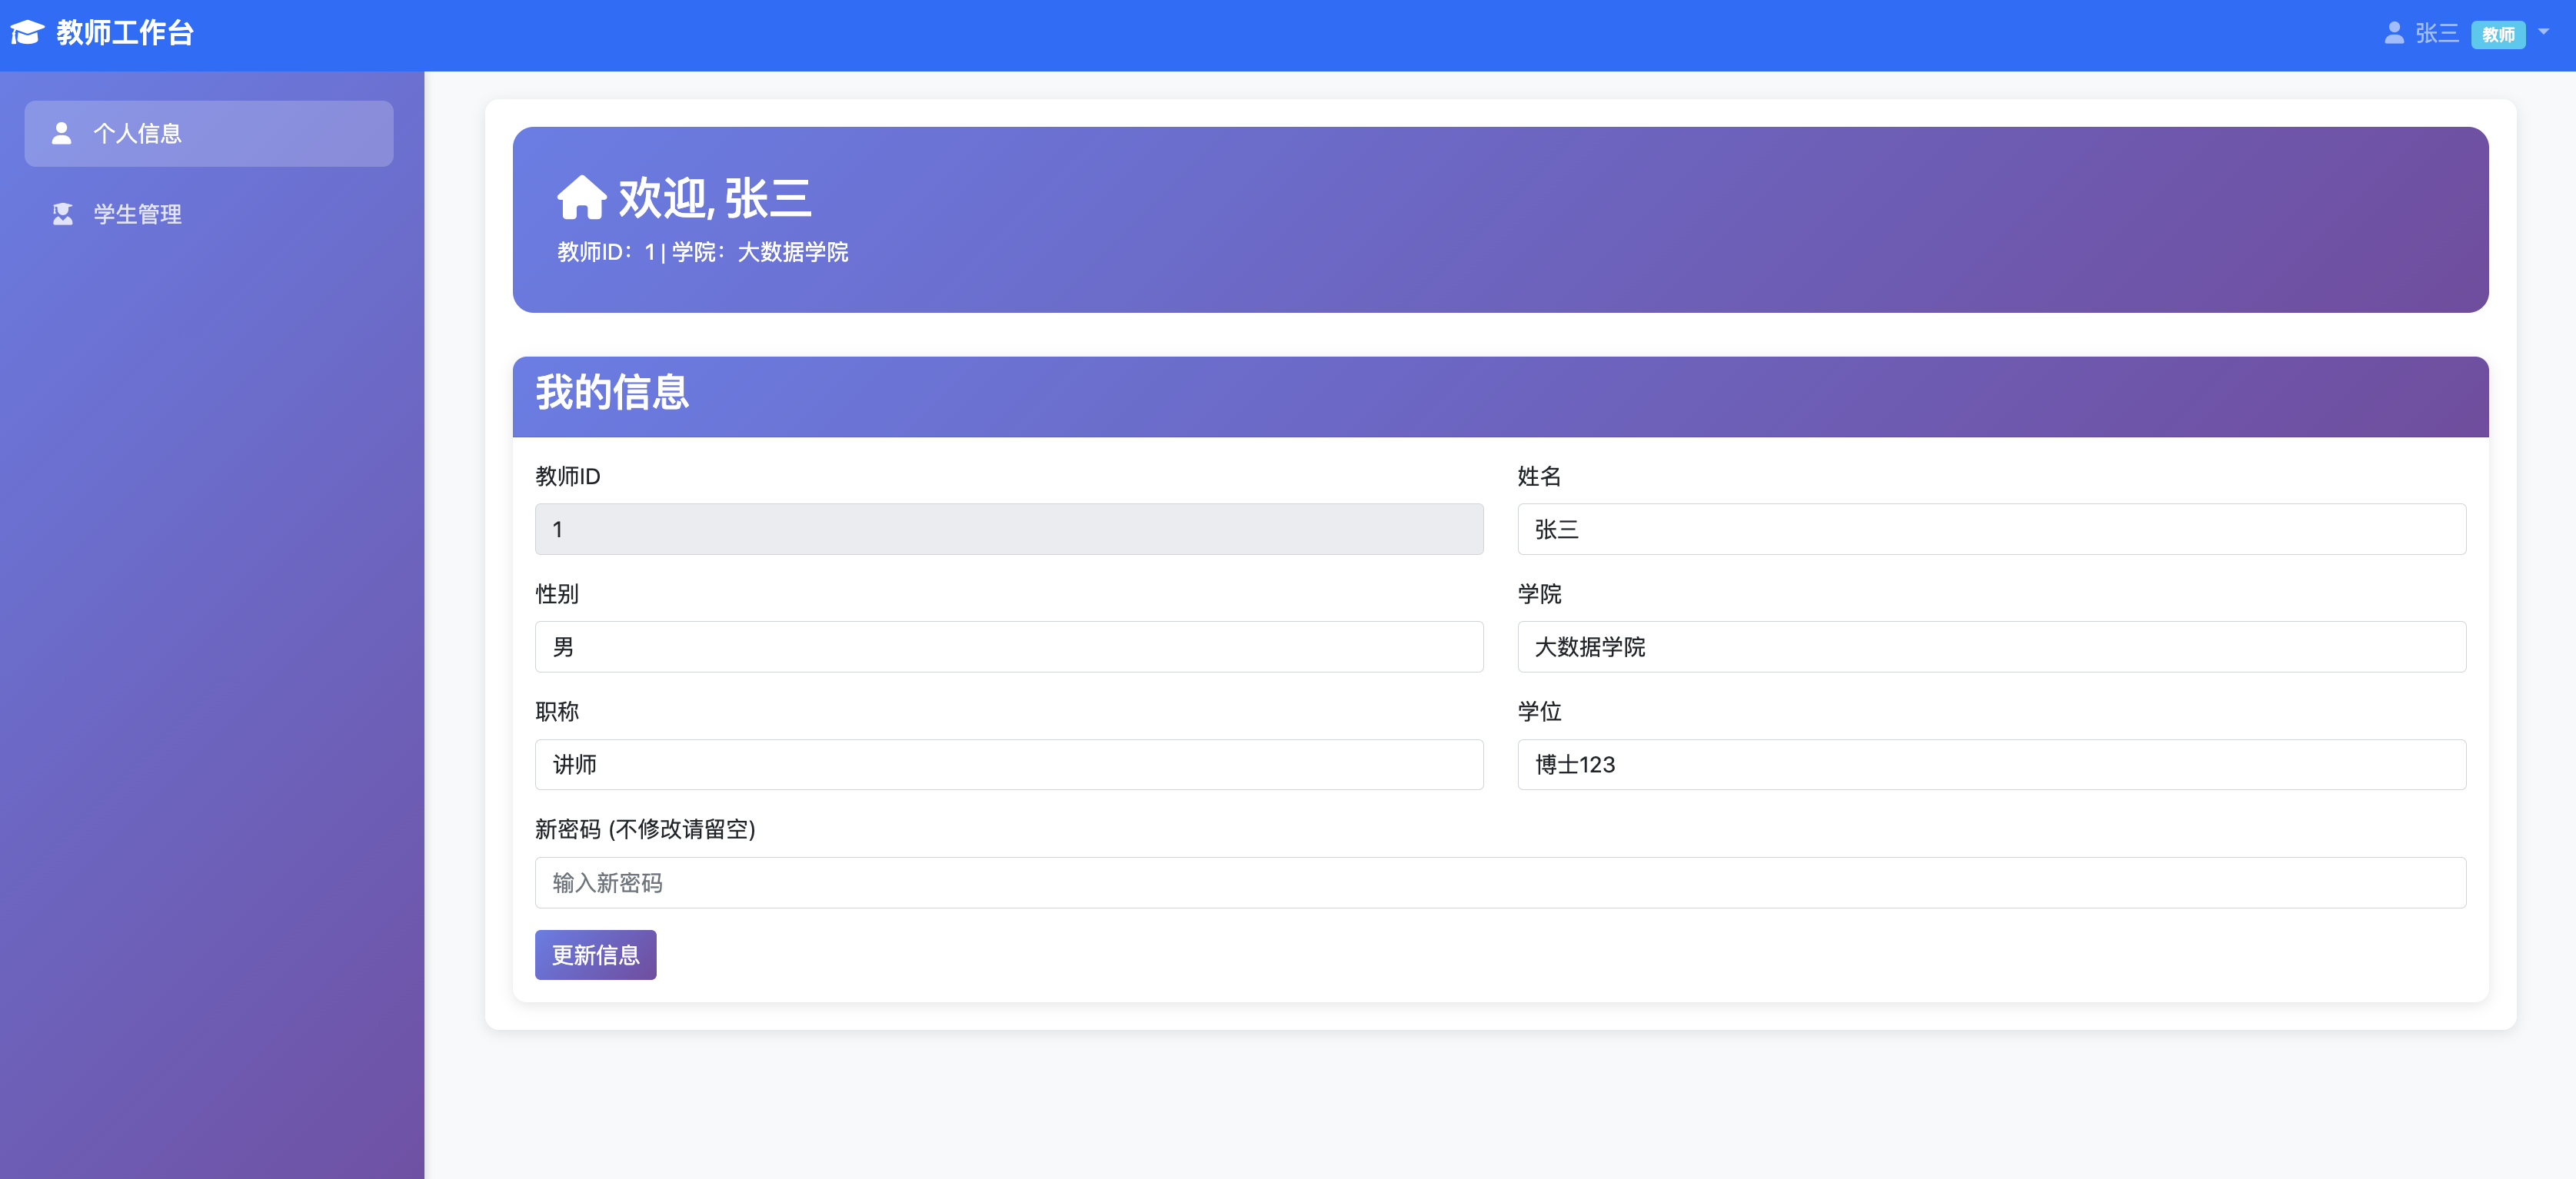Image resolution: width=2576 pixels, height=1179 pixels.
Task: Focus the 性别 input field
Action: coord(1008,646)
